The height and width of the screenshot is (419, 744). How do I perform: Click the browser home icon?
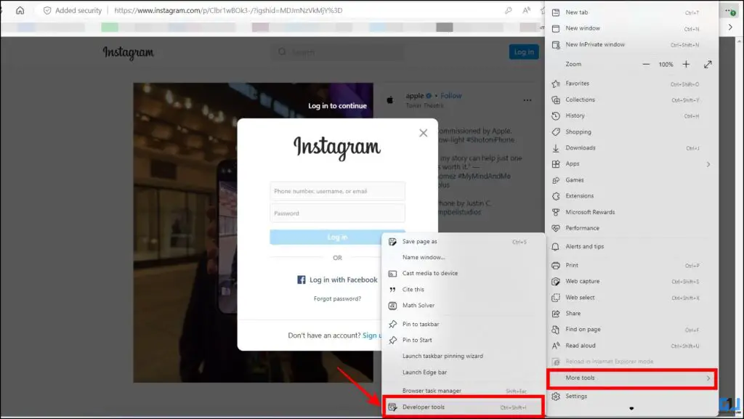20,10
